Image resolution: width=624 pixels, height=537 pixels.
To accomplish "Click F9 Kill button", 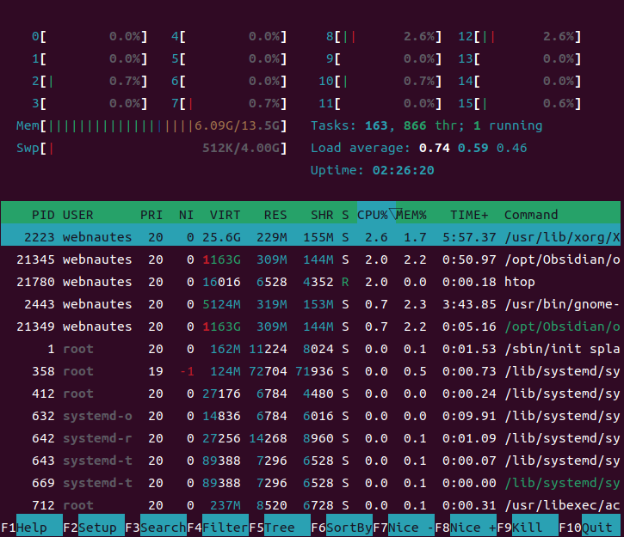I will [528, 527].
